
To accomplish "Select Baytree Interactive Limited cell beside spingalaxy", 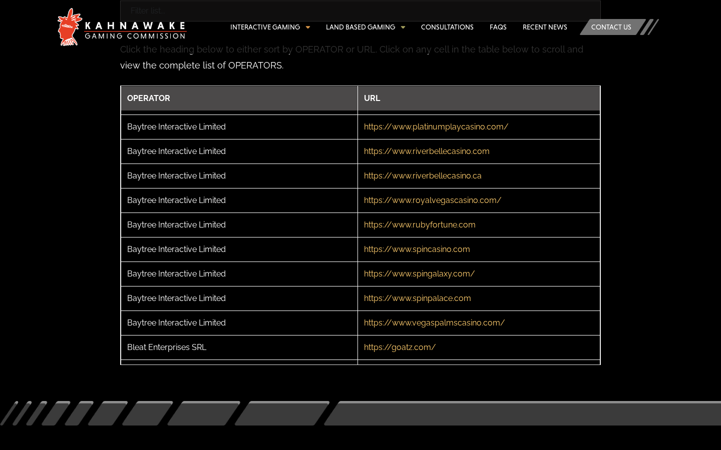I will pos(239,274).
